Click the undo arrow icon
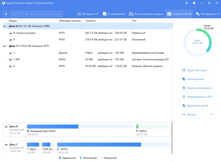Viewport: 221px width, 162px height. tap(14, 14)
